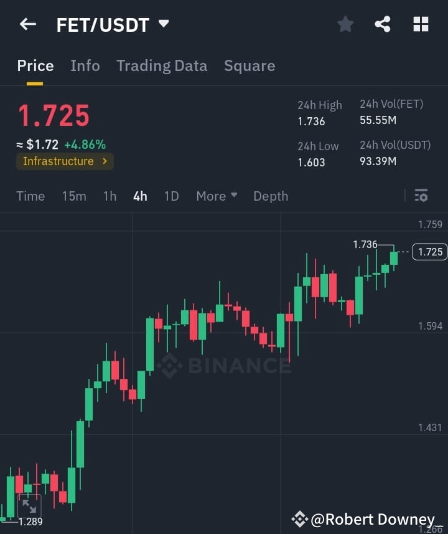Screen dimensions: 448x534
Task: Open the share icon
Action: 383,24
